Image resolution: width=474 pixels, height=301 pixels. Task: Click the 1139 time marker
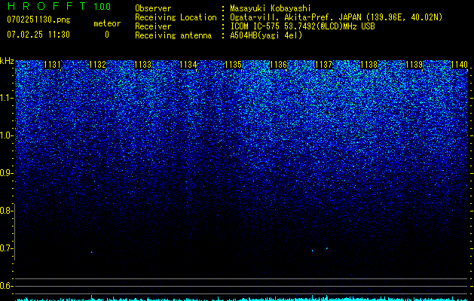[414, 65]
